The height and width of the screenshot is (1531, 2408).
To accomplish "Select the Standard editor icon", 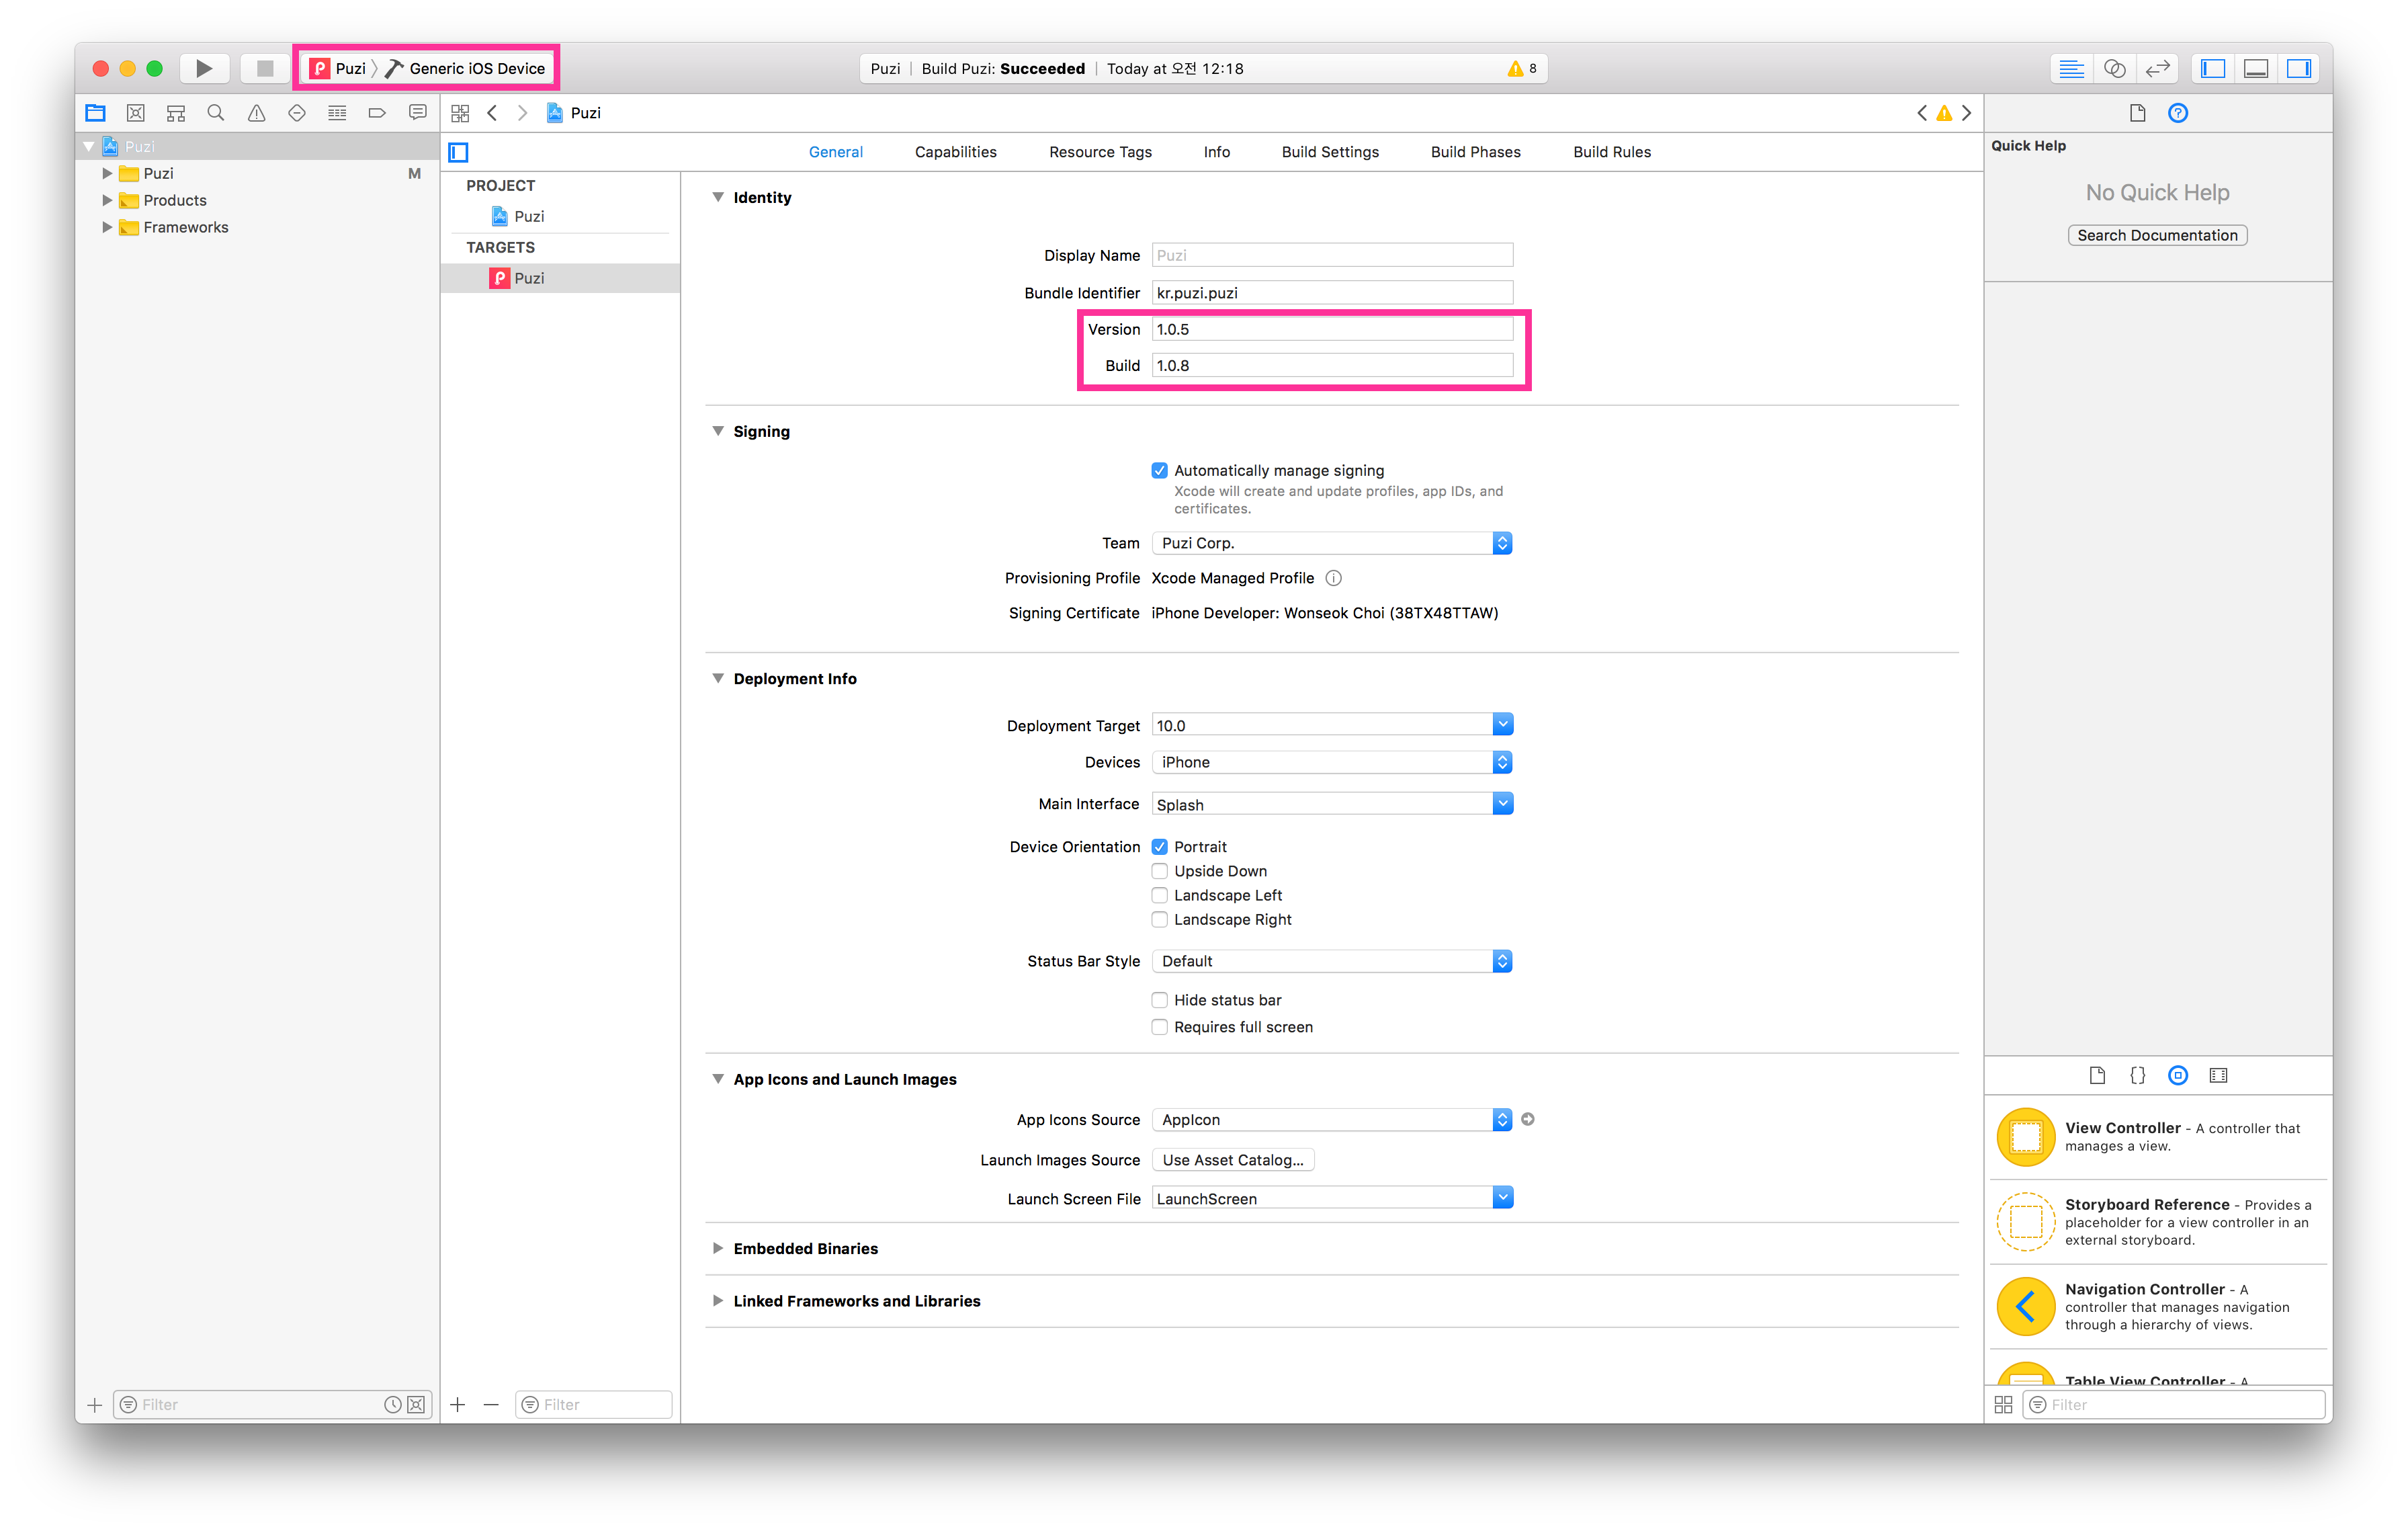I will (x=2071, y=68).
